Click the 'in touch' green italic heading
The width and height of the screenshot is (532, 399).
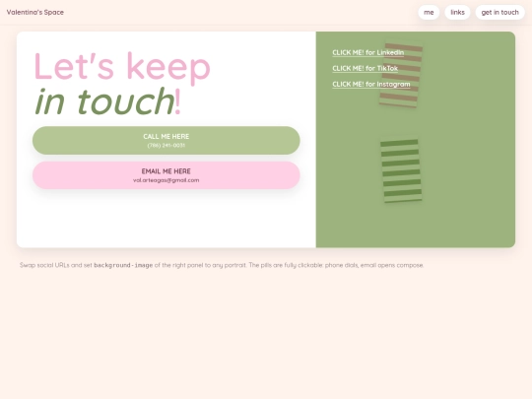pyautogui.click(x=104, y=101)
